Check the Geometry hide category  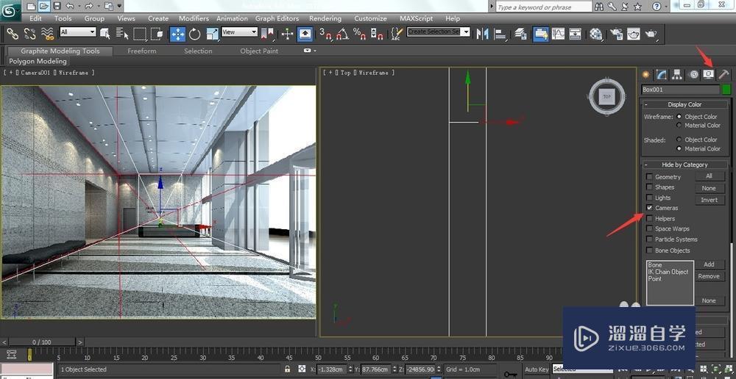[x=650, y=176]
